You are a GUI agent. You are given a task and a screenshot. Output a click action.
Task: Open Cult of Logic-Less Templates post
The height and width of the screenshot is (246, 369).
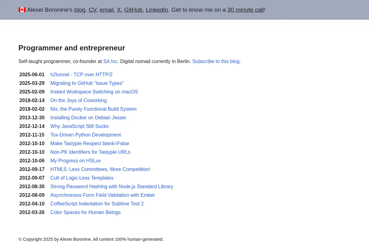(82, 178)
